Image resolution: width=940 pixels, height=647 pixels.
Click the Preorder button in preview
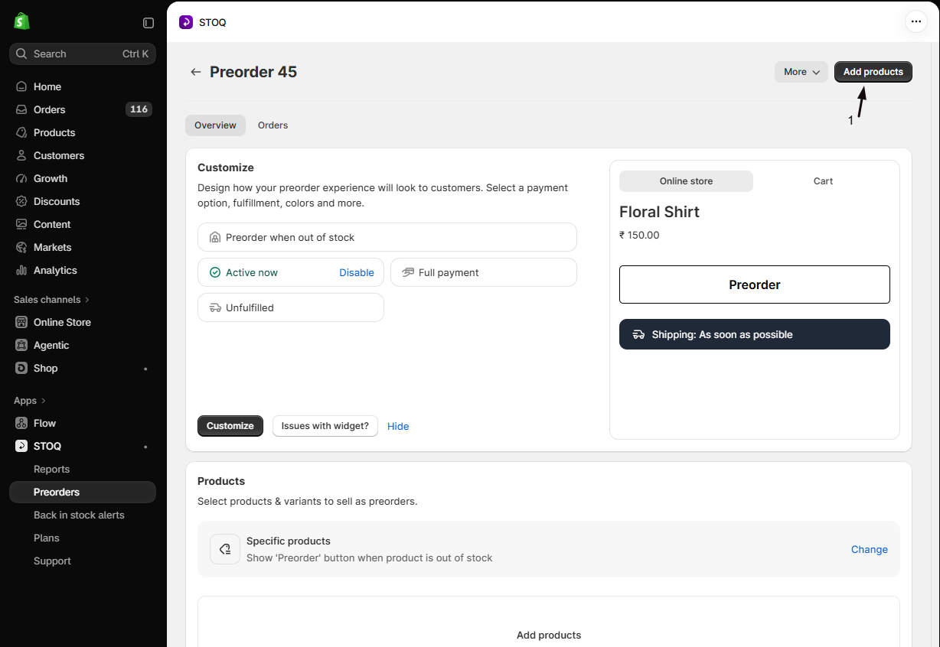(755, 284)
